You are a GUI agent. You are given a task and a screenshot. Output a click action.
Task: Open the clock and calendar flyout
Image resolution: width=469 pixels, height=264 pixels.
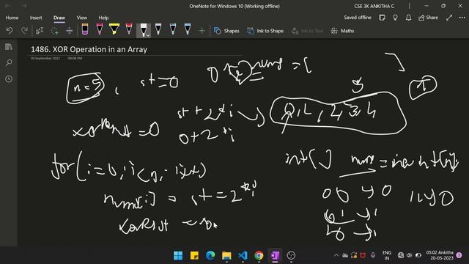pyautogui.click(x=440, y=255)
